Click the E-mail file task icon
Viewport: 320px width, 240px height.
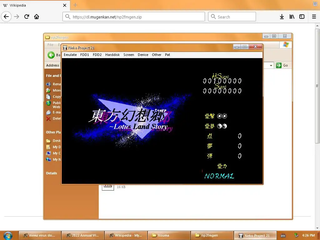[x=48, y=112]
